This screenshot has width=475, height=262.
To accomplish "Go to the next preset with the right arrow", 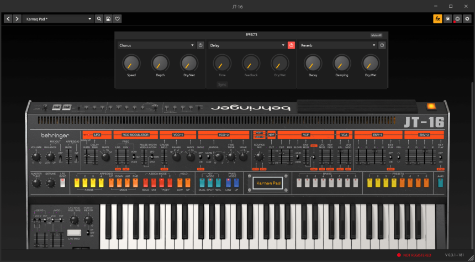I will [17, 19].
